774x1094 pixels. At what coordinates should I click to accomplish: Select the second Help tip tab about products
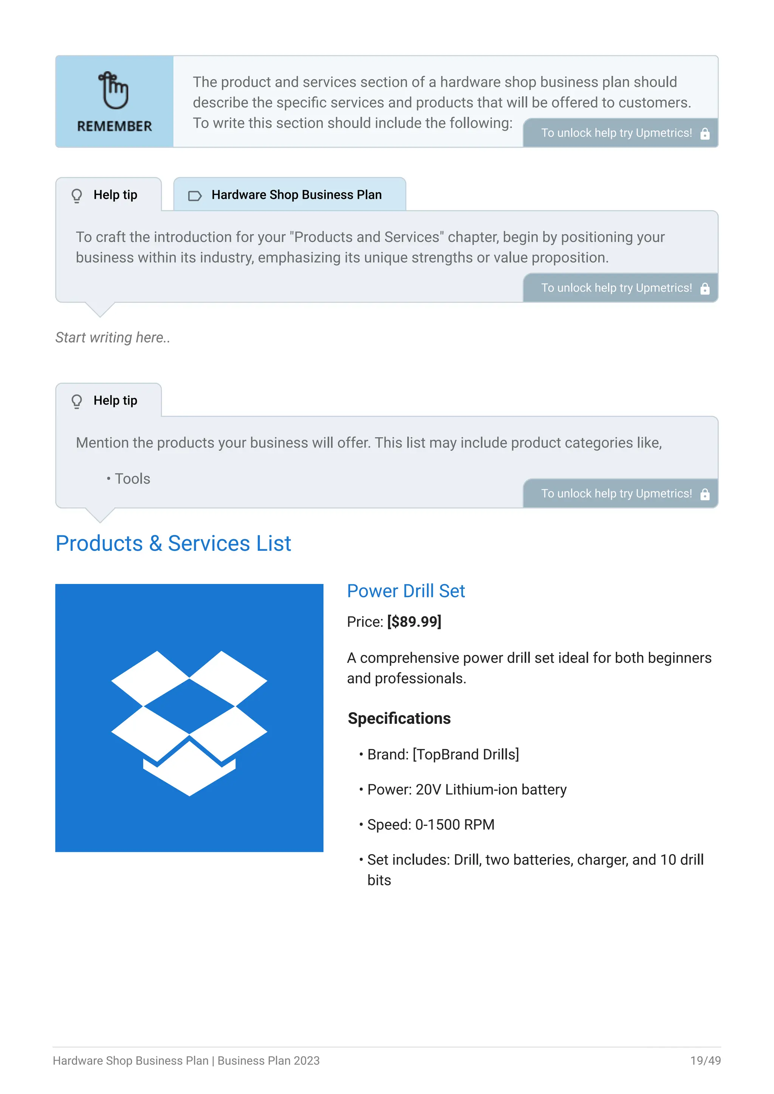point(109,401)
